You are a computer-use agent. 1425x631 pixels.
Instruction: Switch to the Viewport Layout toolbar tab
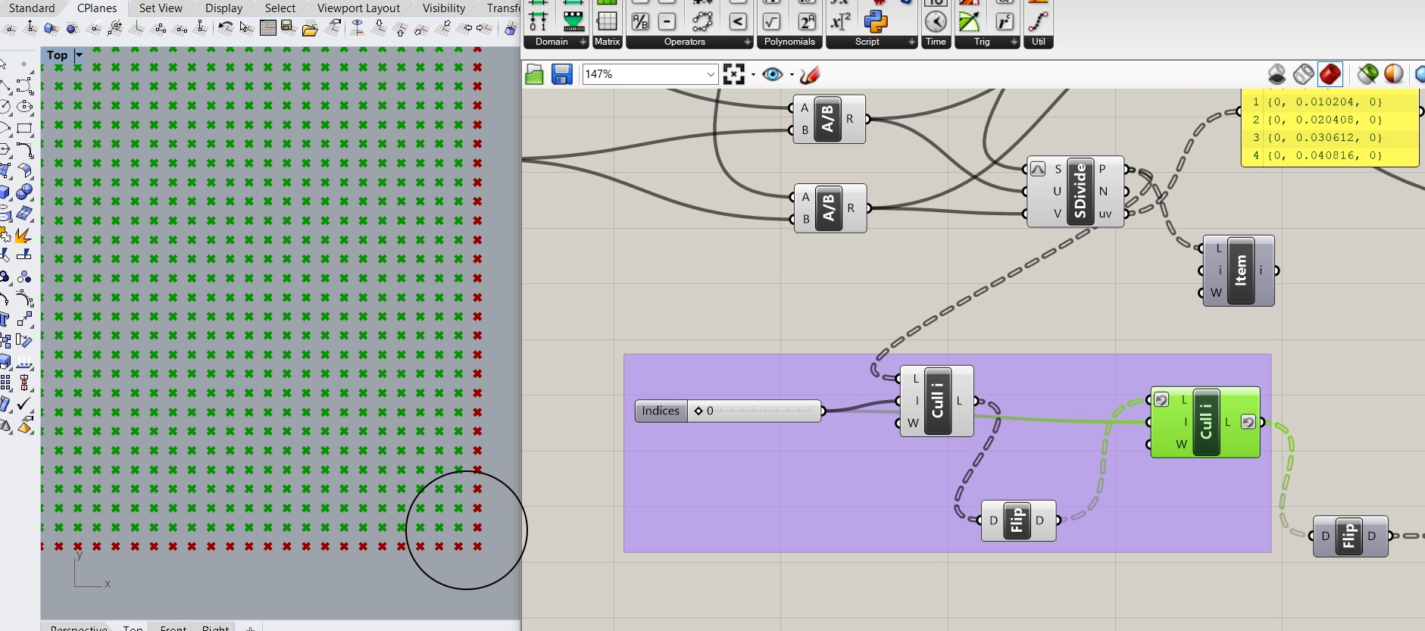point(358,8)
